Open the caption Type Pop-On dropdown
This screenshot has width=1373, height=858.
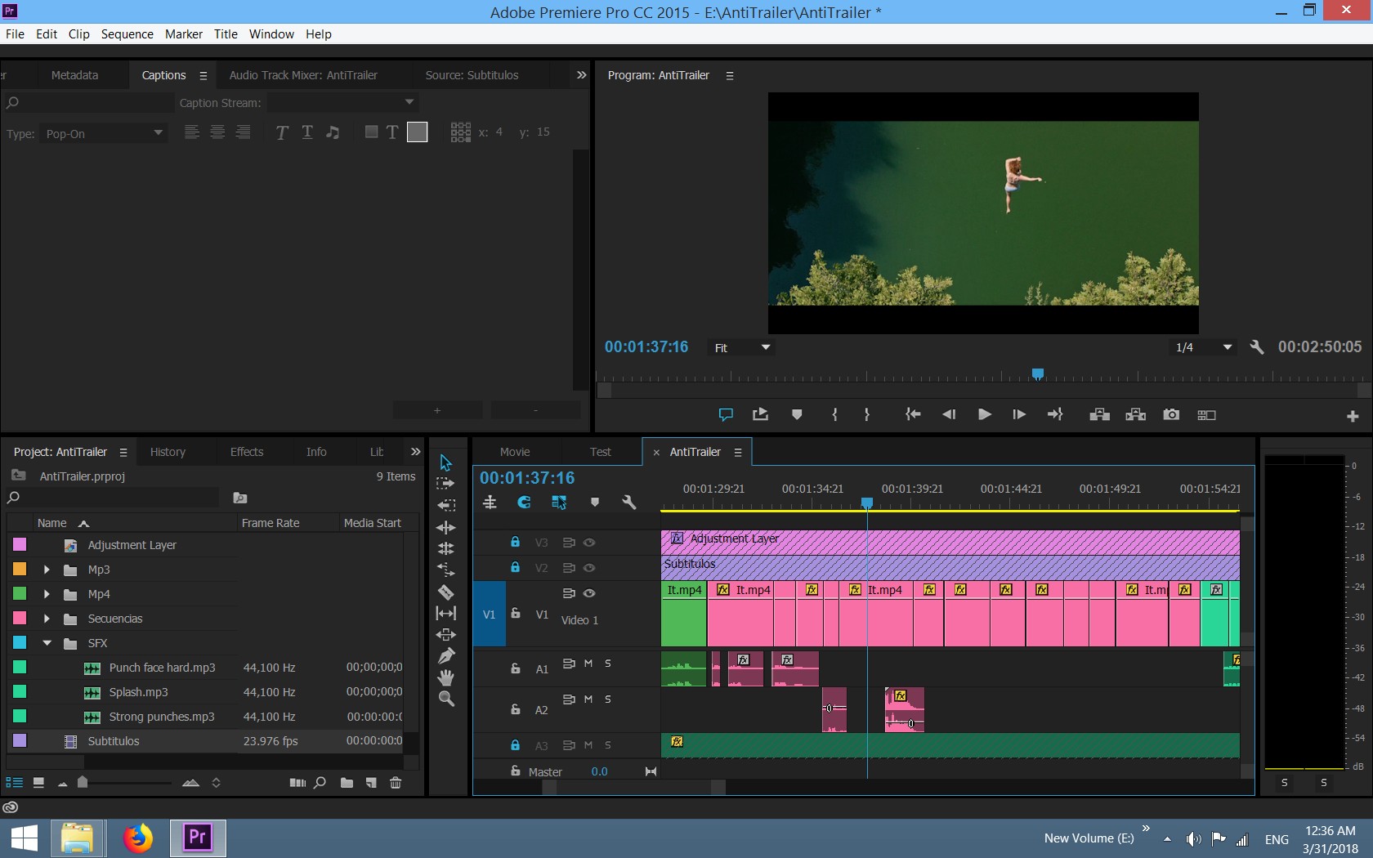pyautogui.click(x=103, y=133)
